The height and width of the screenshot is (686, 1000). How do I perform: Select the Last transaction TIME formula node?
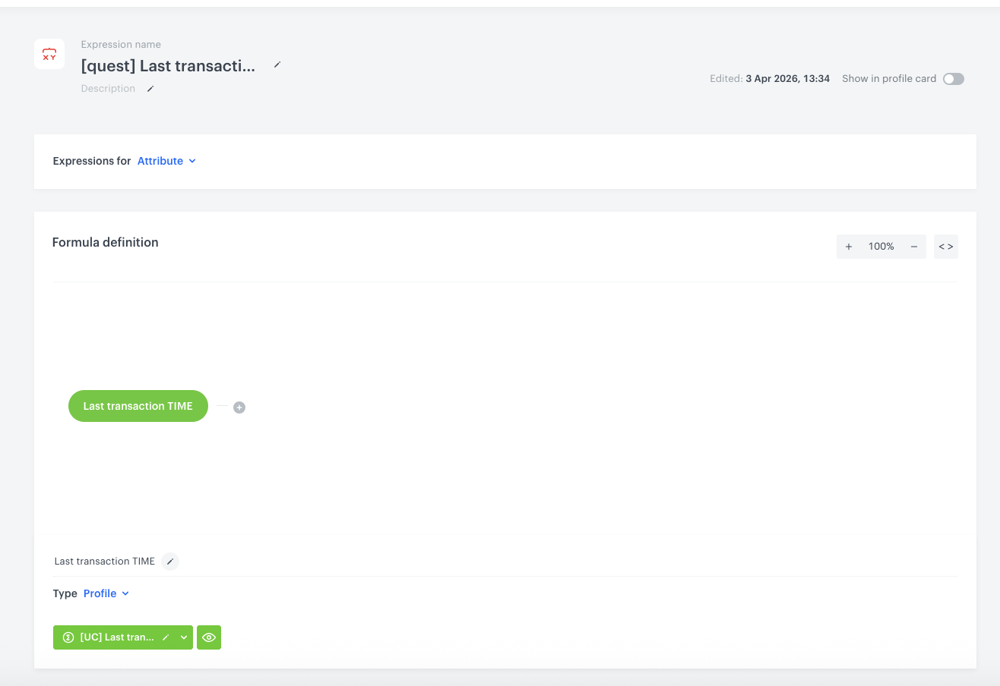[138, 406]
